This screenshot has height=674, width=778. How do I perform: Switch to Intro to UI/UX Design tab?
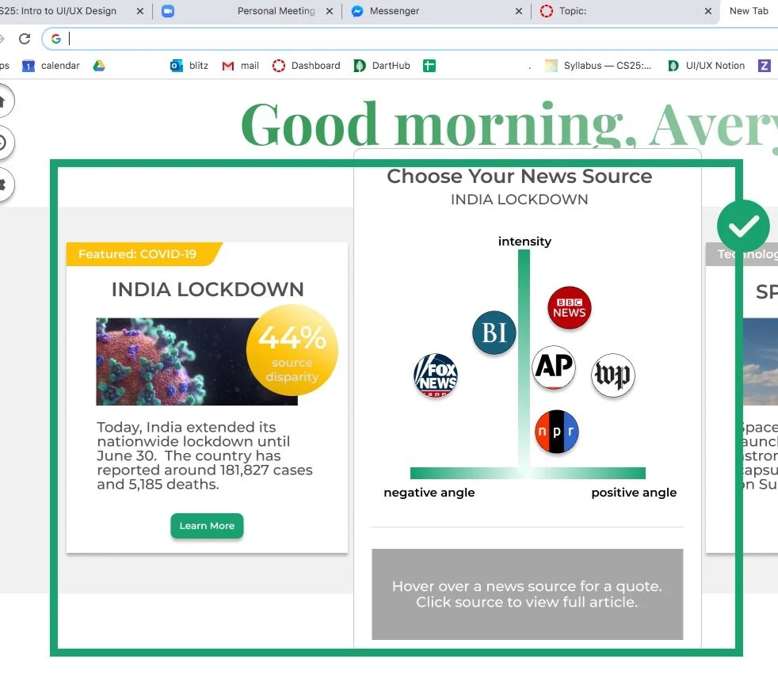(64, 11)
